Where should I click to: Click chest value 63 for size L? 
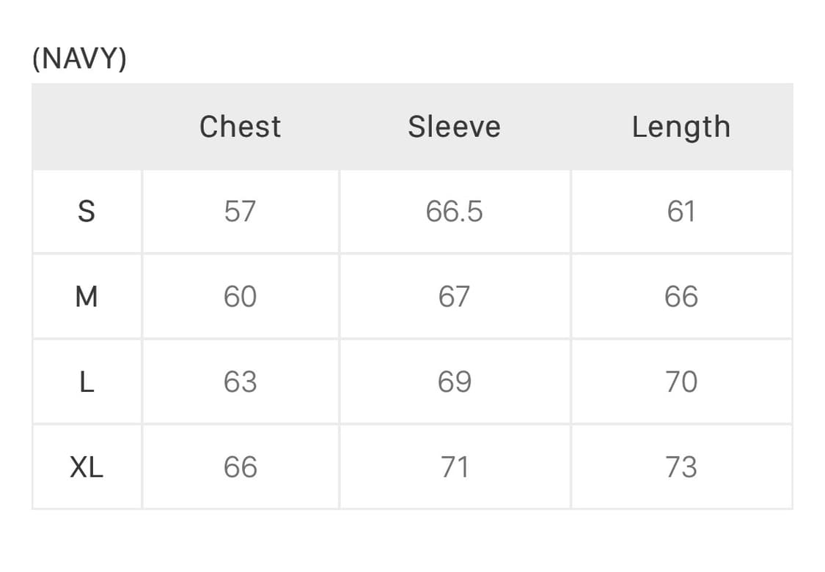(x=240, y=382)
